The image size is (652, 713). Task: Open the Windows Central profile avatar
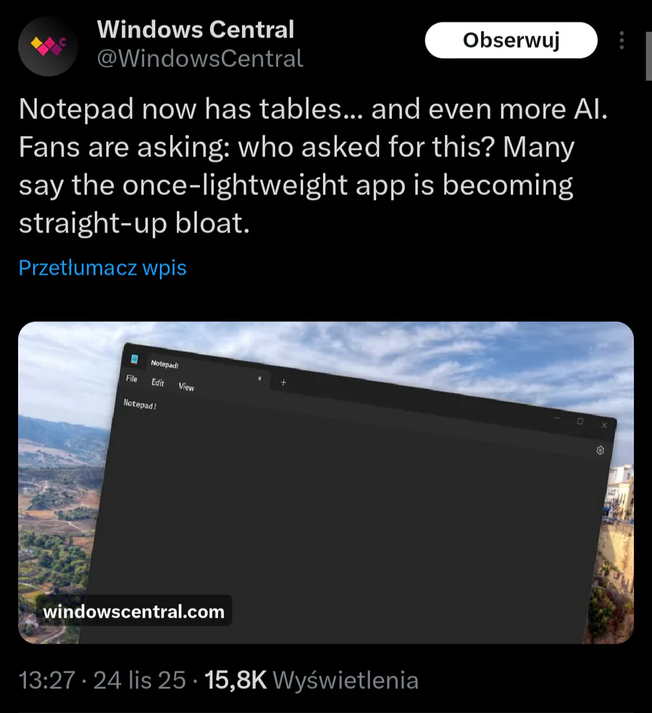coord(47,46)
